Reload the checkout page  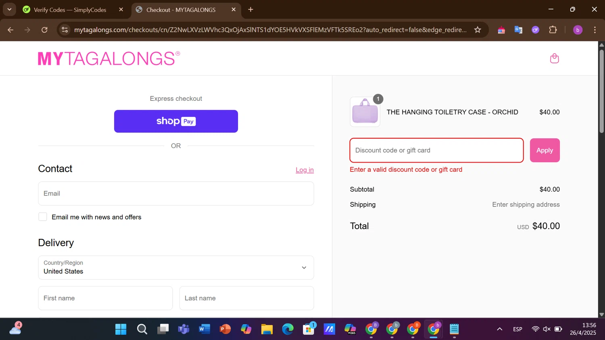tap(44, 30)
